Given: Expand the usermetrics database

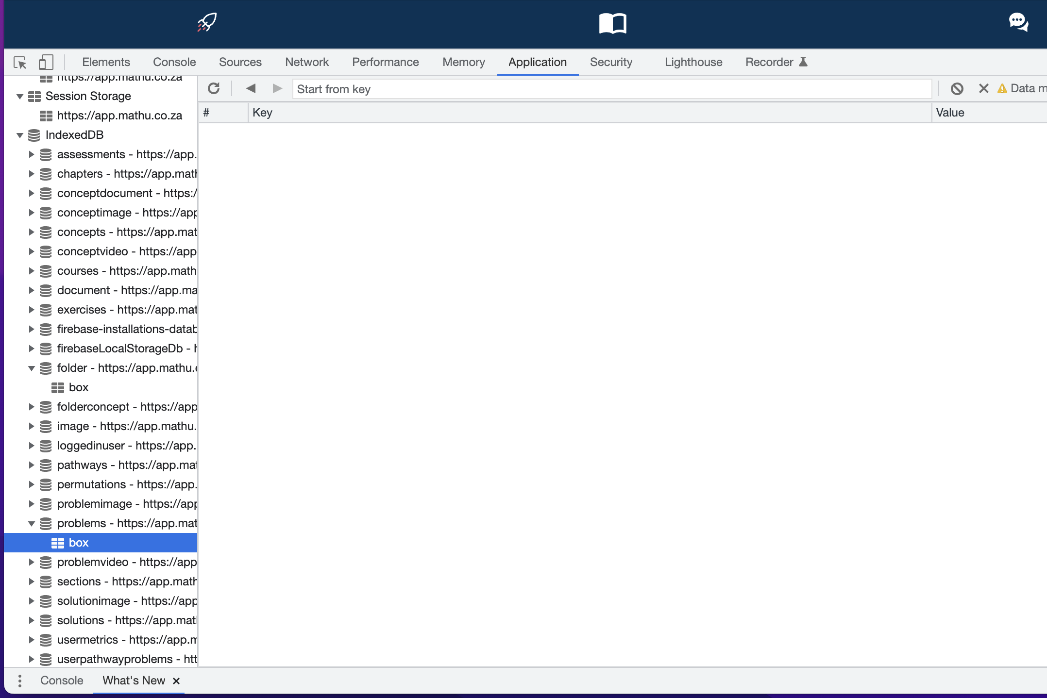Looking at the screenshot, I should (32, 640).
